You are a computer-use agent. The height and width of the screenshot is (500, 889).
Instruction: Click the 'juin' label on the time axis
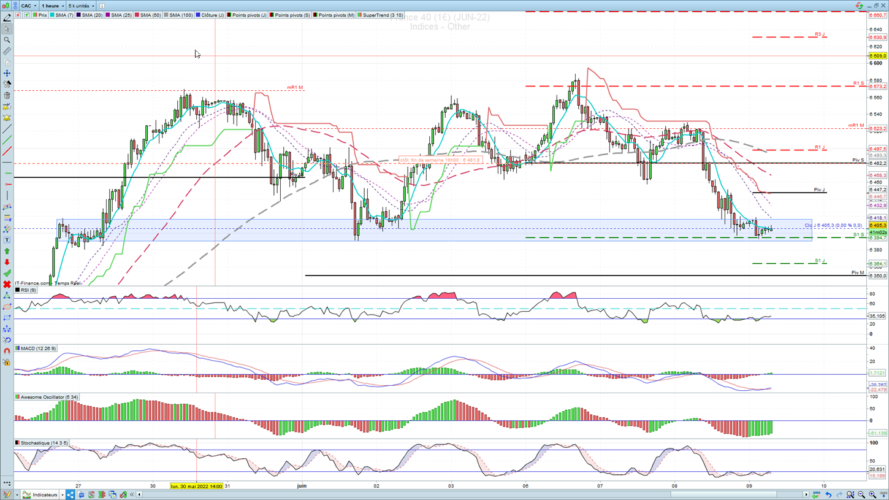coord(302,486)
